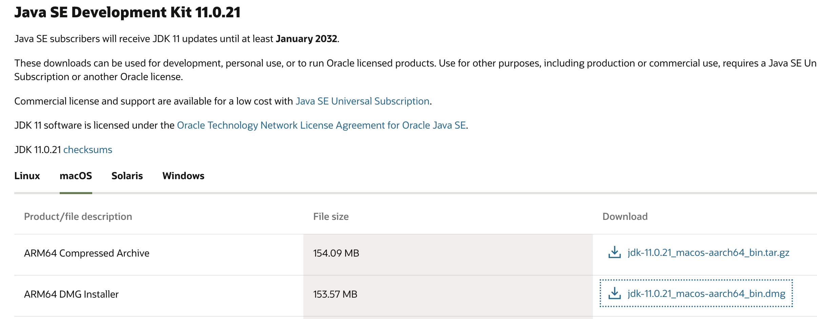Click the ARM64 Compressed Archive row description
The image size is (817, 319).
[86, 253]
